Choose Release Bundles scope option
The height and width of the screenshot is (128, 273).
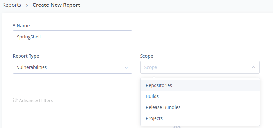(200, 107)
